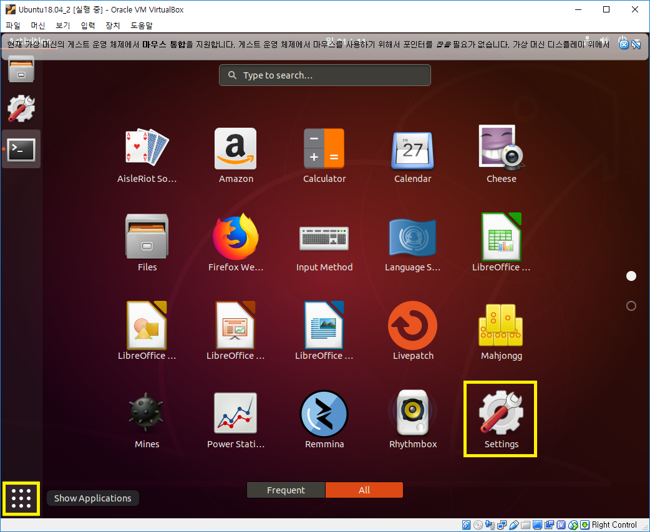Open Files in the Ubuntu dock
The width and height of the screenshot is (650, 532).
pyautogui.click(x=21, y=69)
